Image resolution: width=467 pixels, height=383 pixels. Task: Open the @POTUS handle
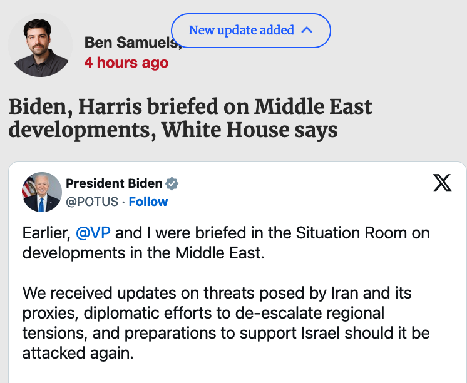coord(92,202)
